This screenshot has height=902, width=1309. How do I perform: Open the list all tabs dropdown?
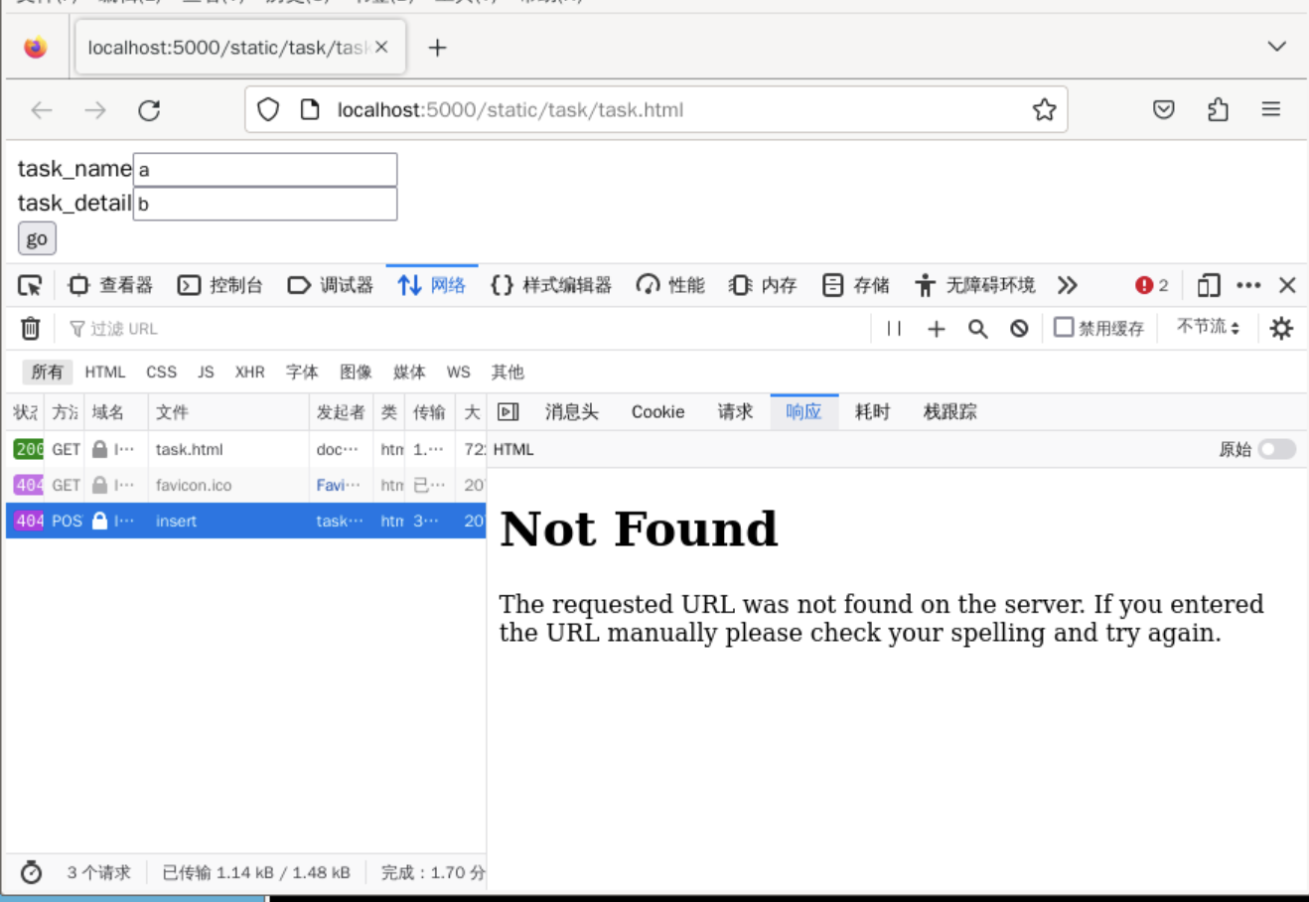pyautogui.click(x=1277, y=47)
